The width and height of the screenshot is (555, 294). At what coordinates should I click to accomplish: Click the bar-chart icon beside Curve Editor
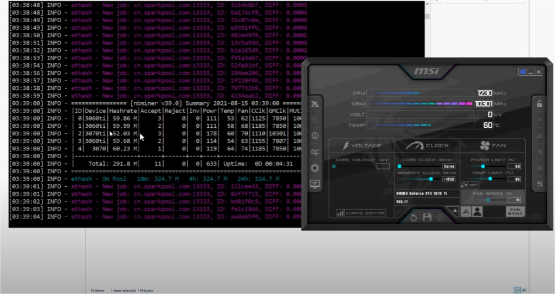pos(340,213)
